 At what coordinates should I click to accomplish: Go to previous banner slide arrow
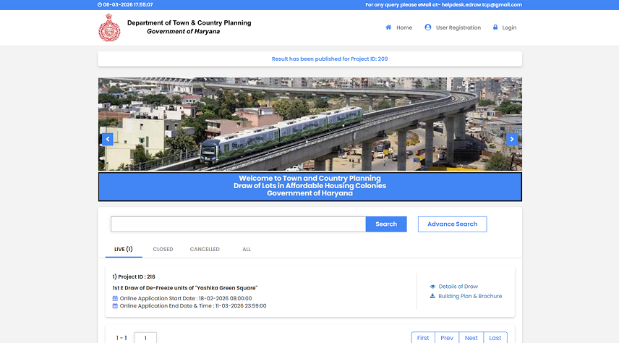(x=107, y=139)
